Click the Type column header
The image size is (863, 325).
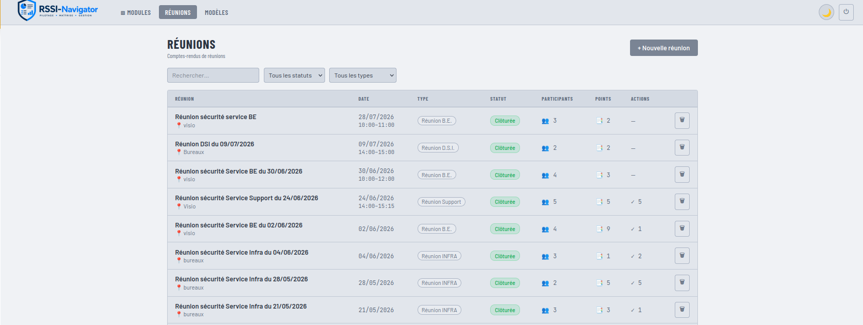(423, 99)
